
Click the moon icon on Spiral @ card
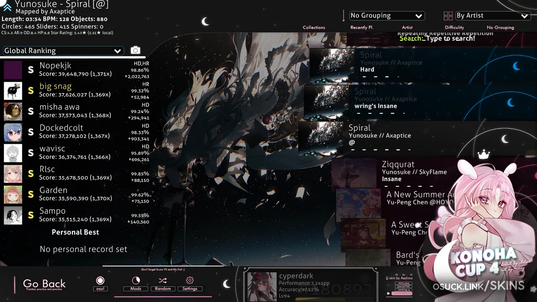[505, 139]
